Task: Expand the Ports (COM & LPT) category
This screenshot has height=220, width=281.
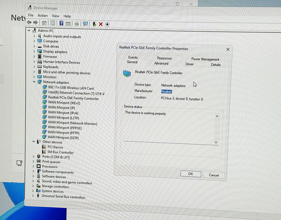Action: pos(33,156)
